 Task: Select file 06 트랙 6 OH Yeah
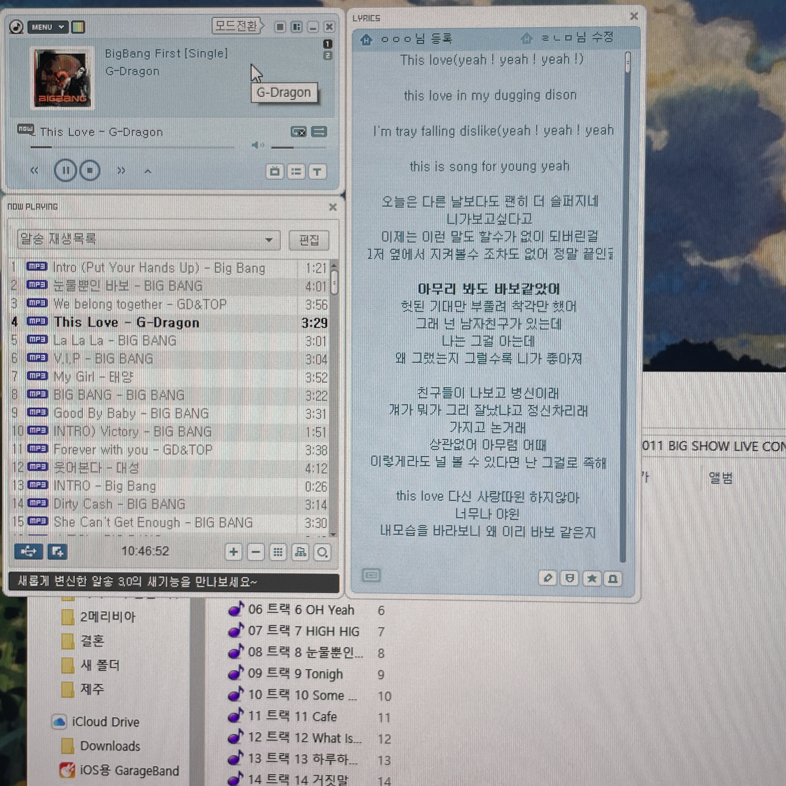(x=291, y=610)
